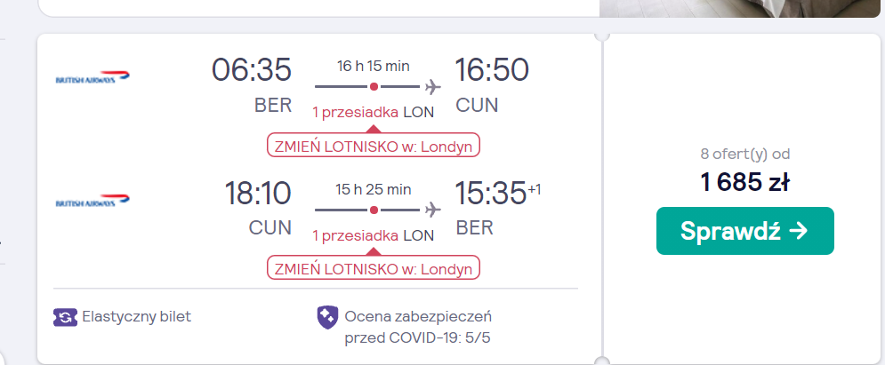Viewport: 885px width, 365px height.
Task: Open the outbound ZMIEŃ LOTNISKO w: Londyn warning
Action: pos(373,145)
